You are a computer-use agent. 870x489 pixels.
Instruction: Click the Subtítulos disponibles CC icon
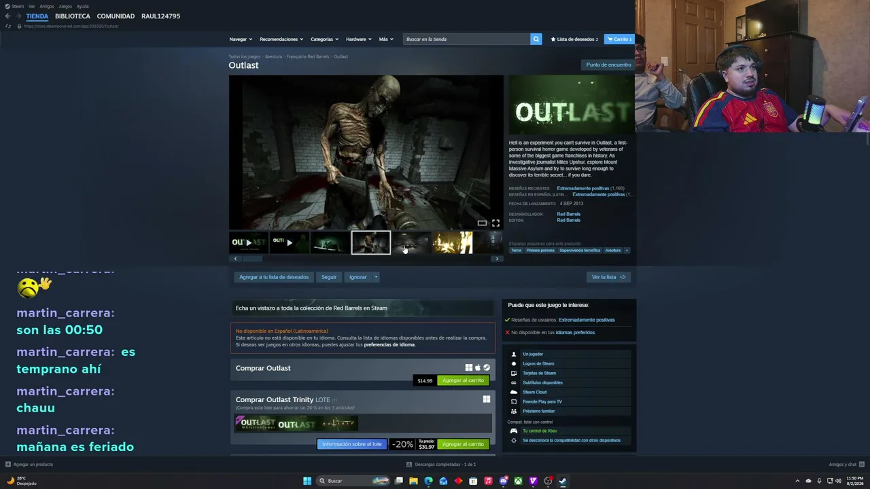point(514,382)
